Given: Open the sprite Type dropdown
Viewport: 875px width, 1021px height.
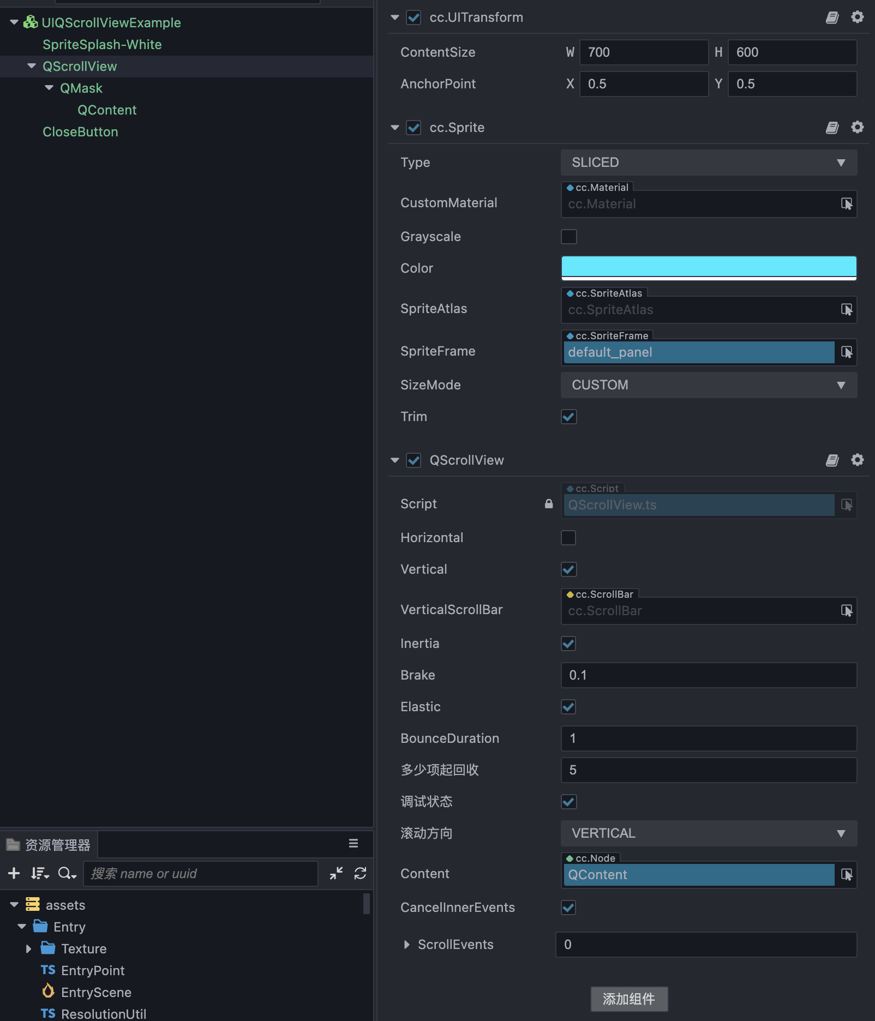Looking at the screenshot, I should coord(708,163).
